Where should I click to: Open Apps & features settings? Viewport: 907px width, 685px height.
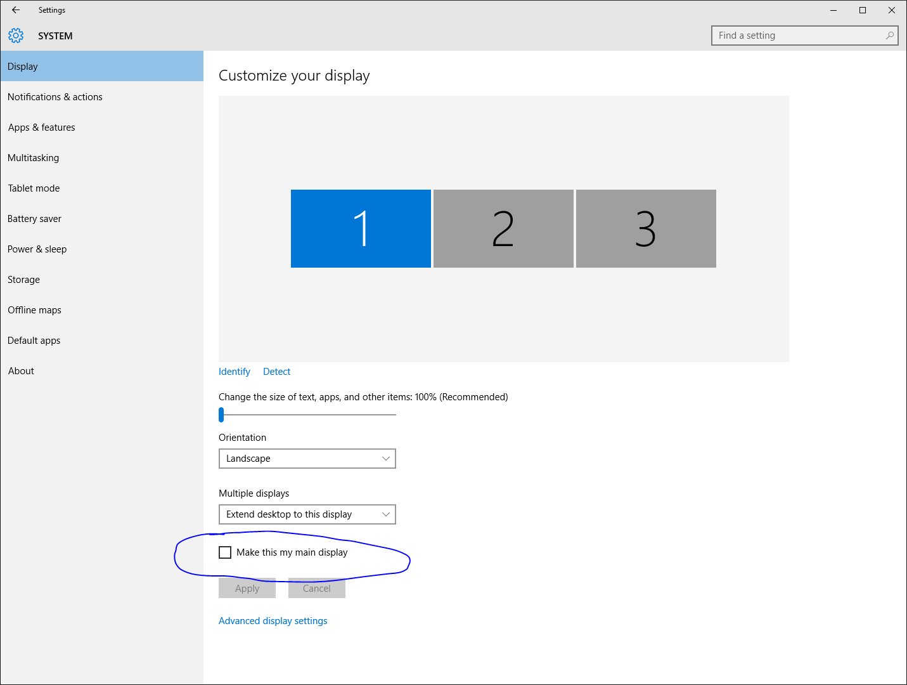[102, 127]
